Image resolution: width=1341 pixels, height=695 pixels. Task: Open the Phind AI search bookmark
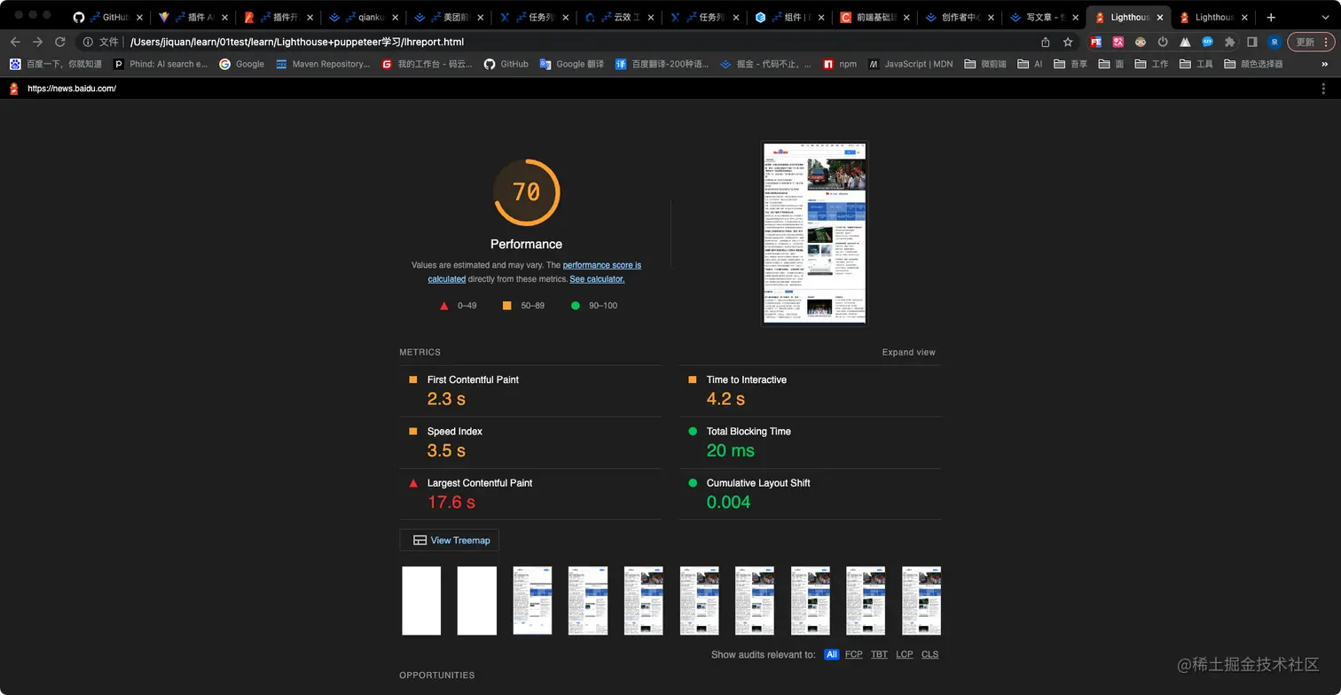(161, 64)
